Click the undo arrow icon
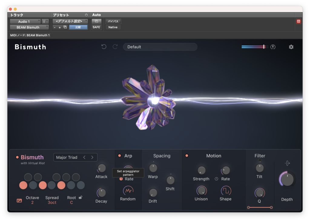Viewport: 310px width, 221px height. (104, 47)
